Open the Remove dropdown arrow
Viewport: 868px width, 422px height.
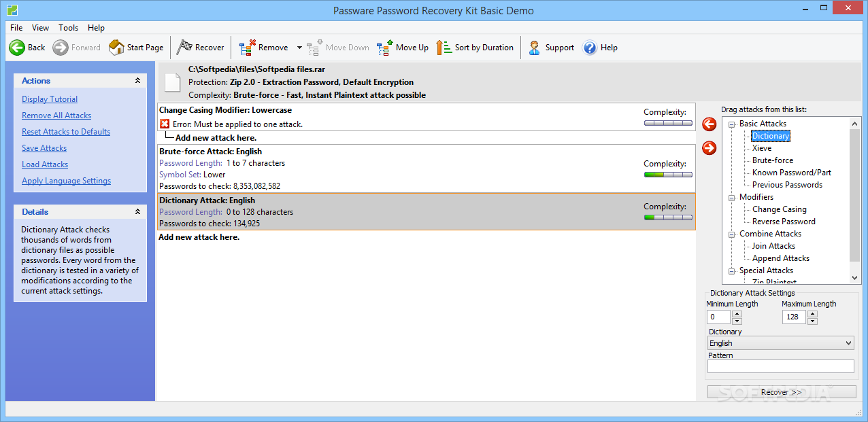(x=299, y=48)
